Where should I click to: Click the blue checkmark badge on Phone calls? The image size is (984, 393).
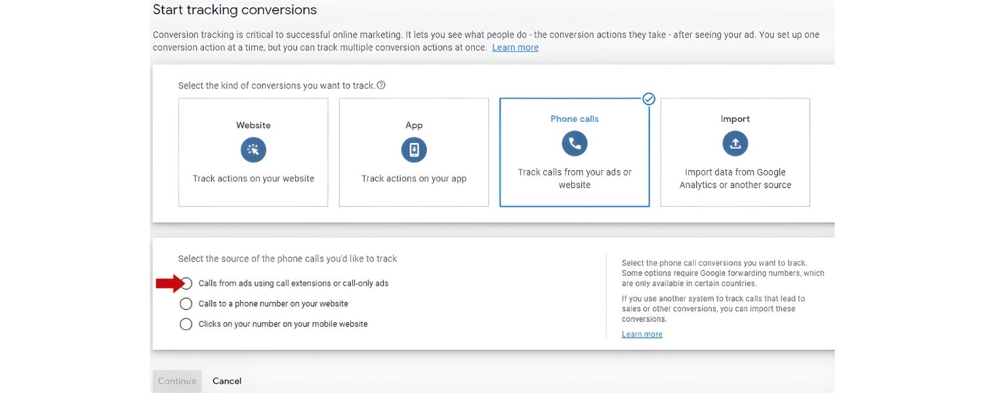[x=649, y=99]
